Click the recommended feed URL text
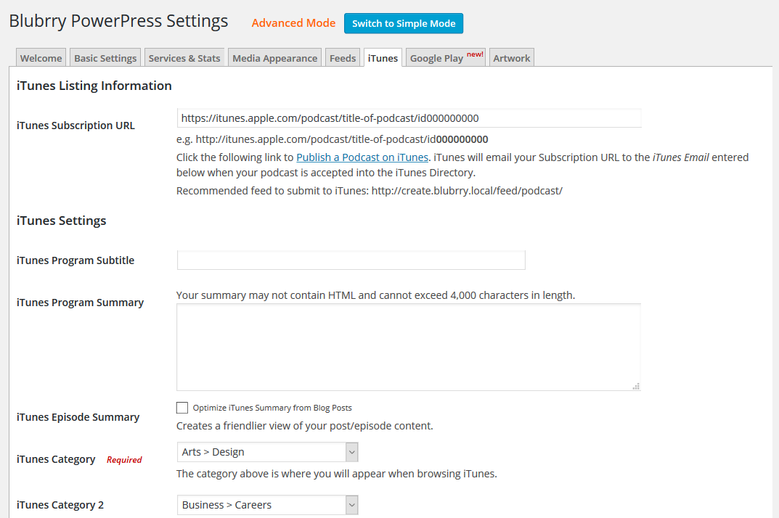This screenshot has width=779, height=518. tap(467, 191)
